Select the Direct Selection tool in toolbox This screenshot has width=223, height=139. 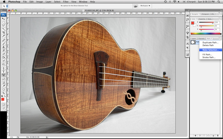4,75
